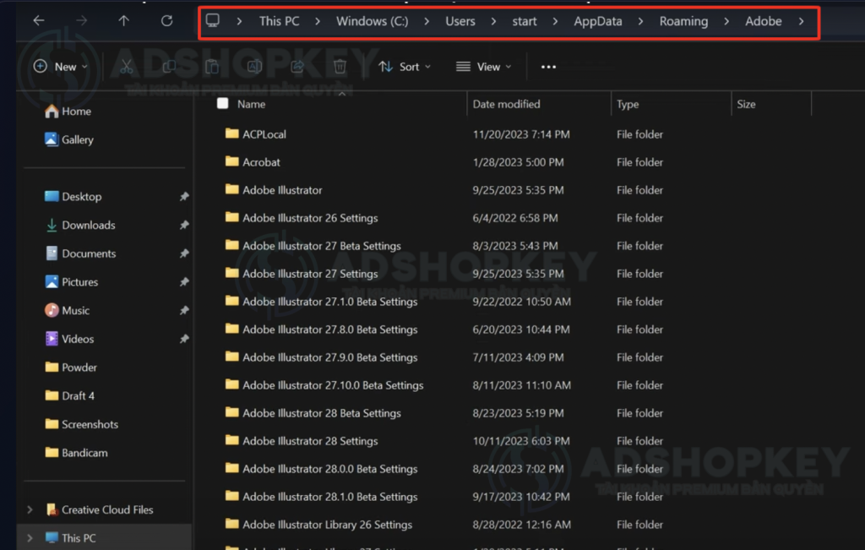Refresh the current folder view
The image size is (865, 550).
click(166, 21)
